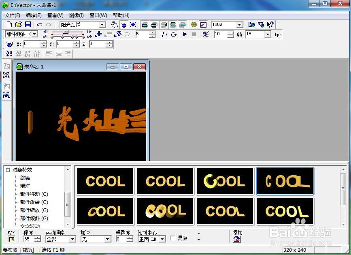The height and width of the screenshot is (255, 351).
Task: Click the first cyan 3D display mode icon
Action: (145, 25)
